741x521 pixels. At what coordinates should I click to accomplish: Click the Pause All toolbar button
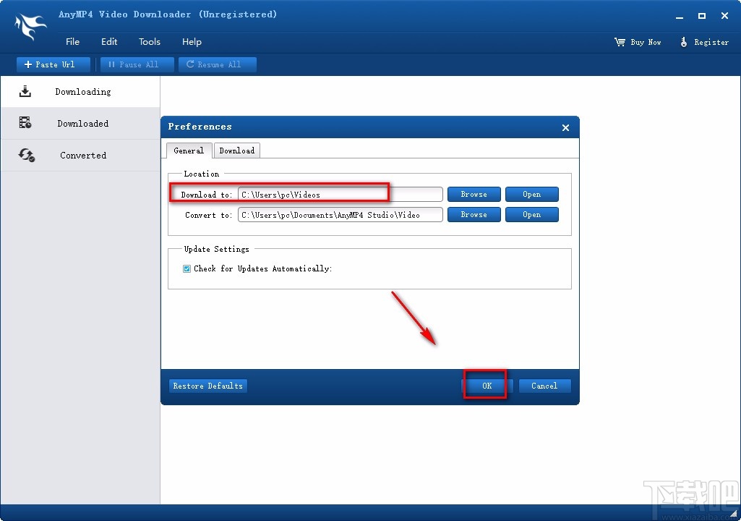tap(137, 64)
